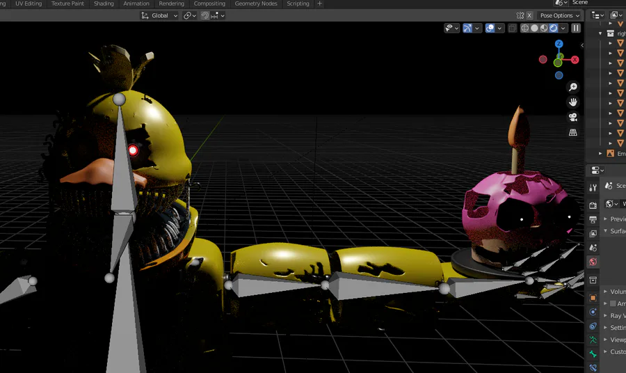Image resolution: width=626 pixels, height=373 pixels.
Task: Toggle viewport overlays display
Action: tap(490, 28)
